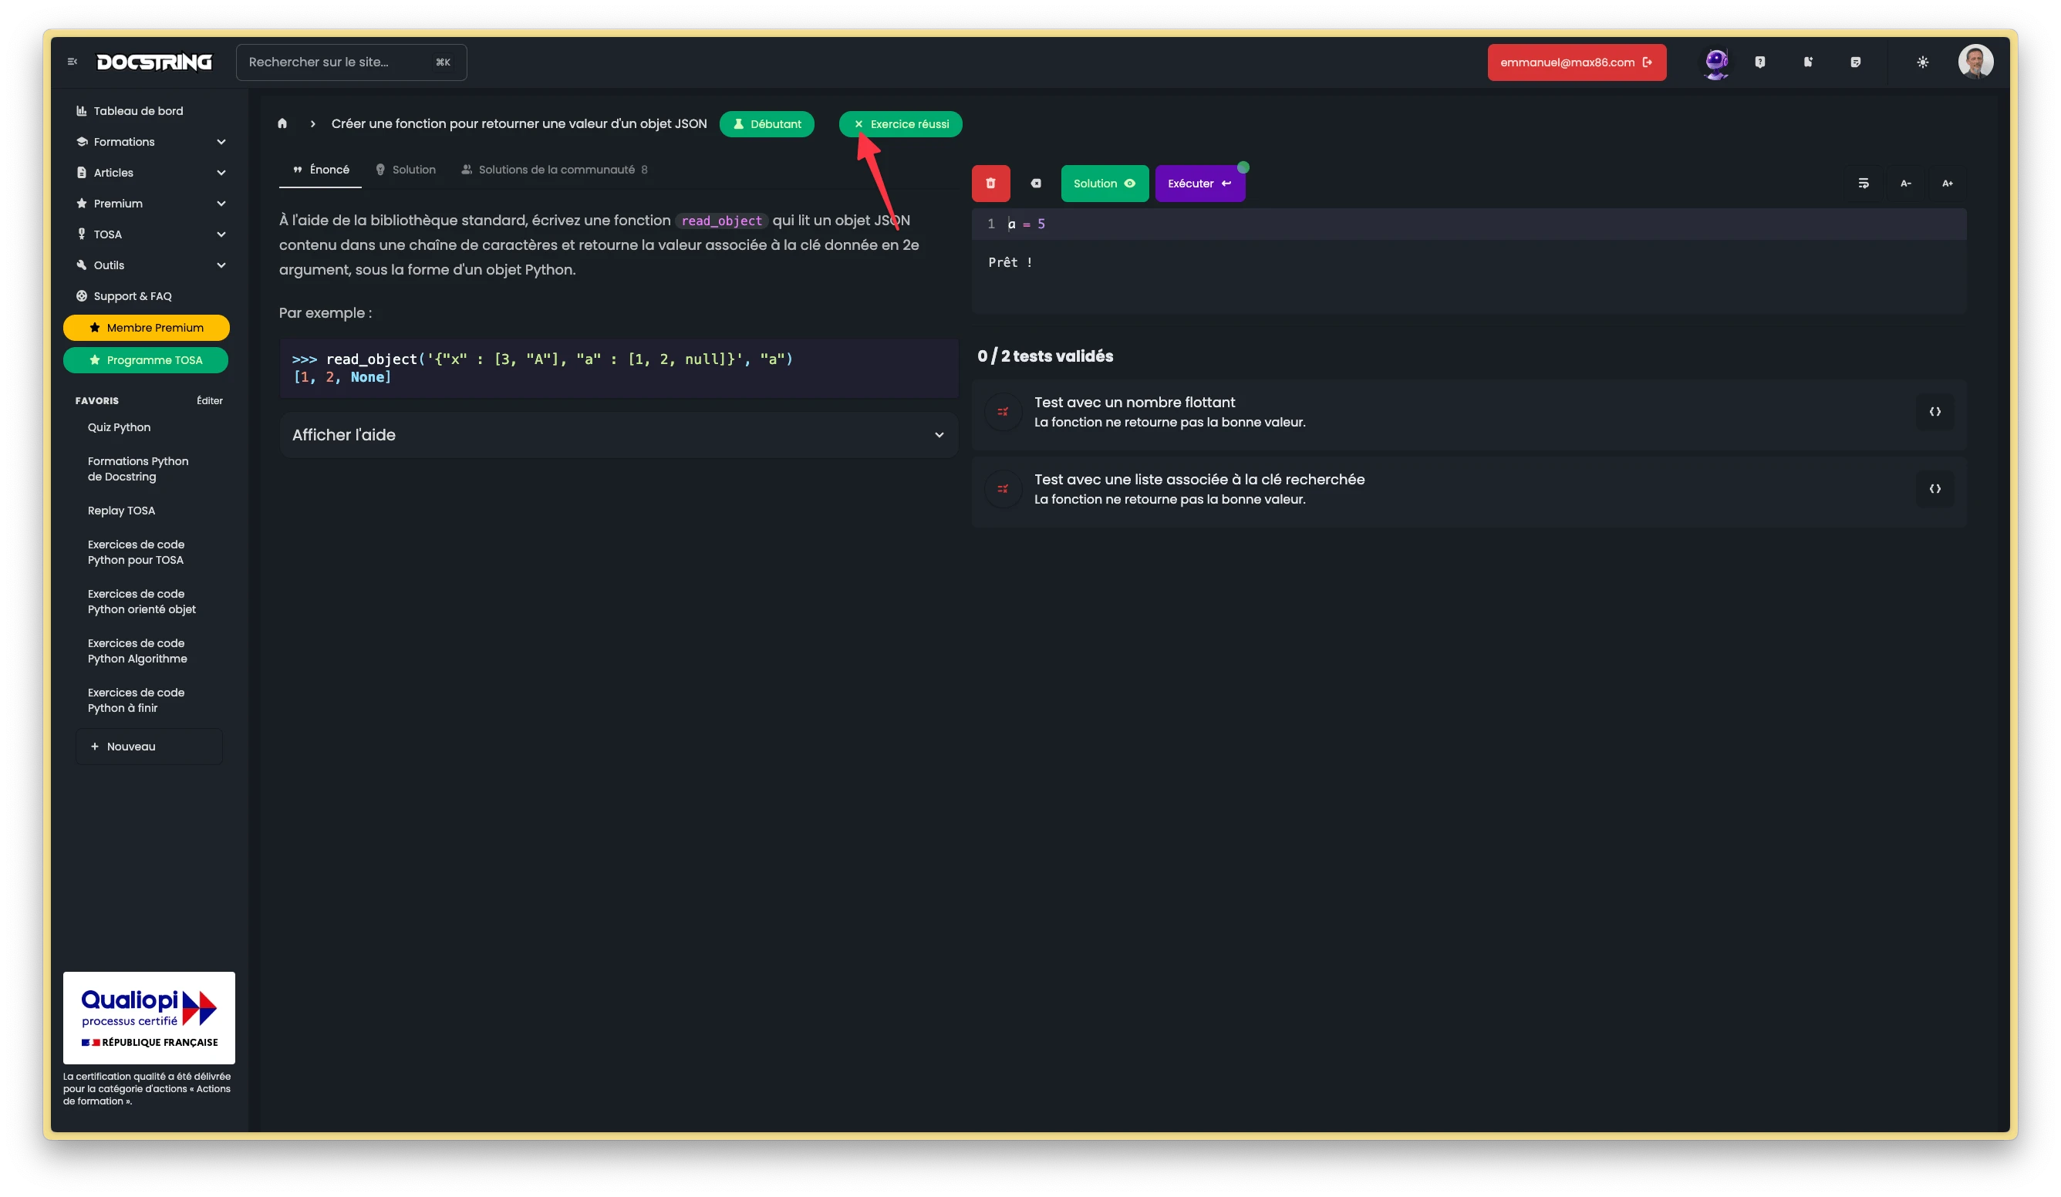Open the question mark help icon
Screen dimensions: 2061x1197
pyautogui.click(x=1760, y=62)
